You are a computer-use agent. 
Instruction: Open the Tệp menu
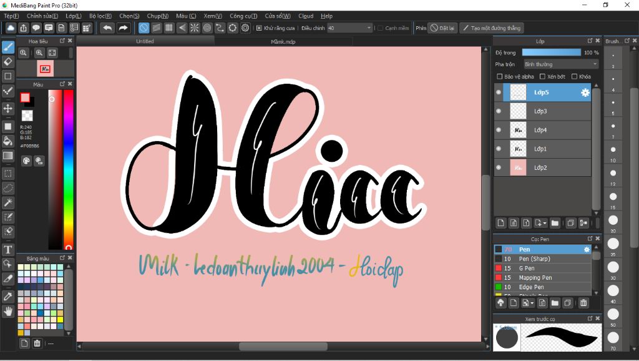point(11,16)
